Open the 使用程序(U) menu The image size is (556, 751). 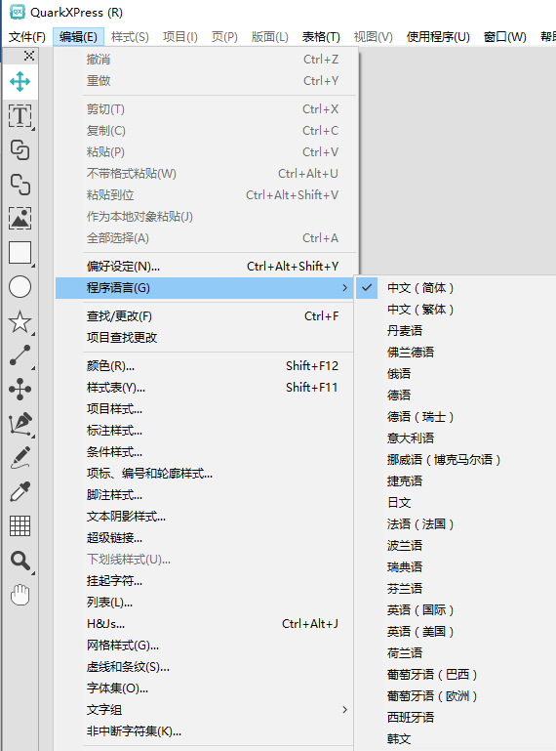point(438,37)
